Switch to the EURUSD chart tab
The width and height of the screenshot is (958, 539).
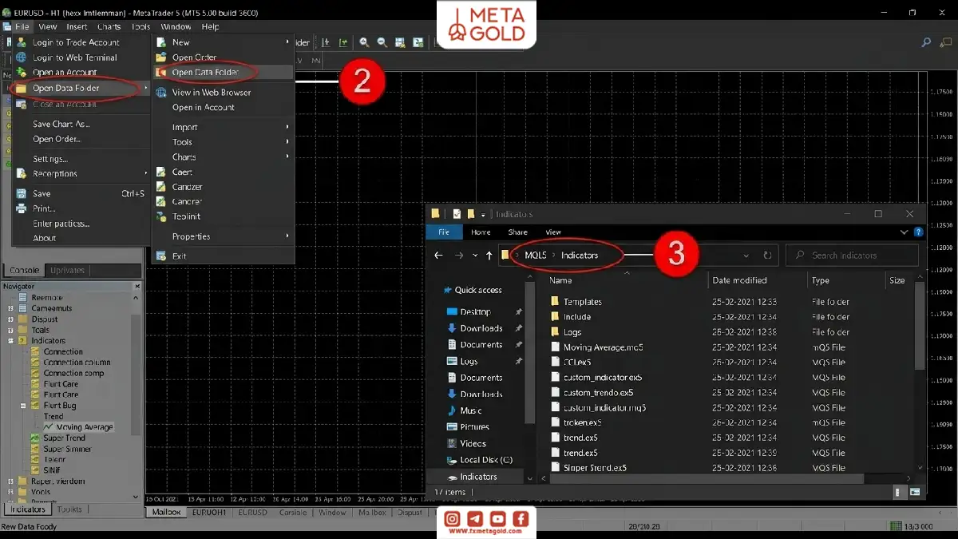point(252,513)
